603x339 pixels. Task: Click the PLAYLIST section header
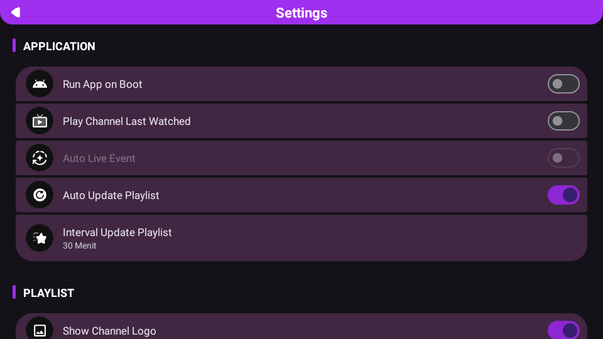[48, 293]
